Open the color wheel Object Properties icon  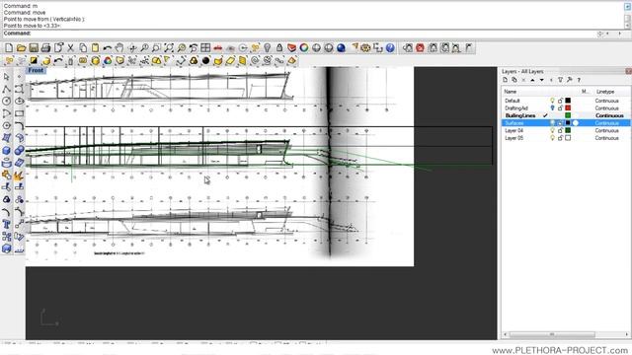(304, 48)
